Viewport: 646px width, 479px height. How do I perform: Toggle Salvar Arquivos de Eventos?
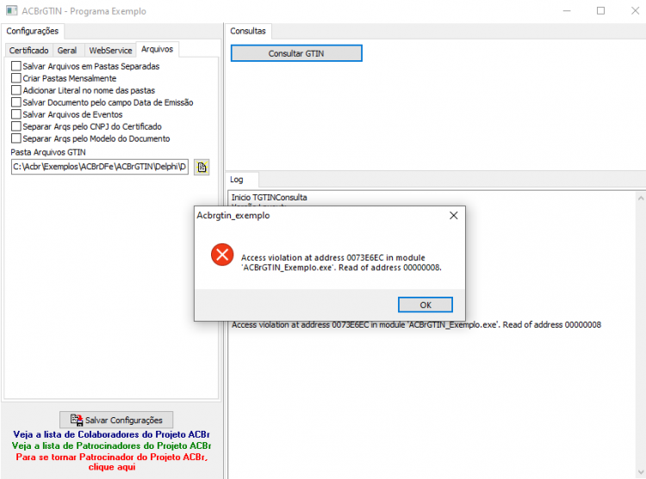pyautogui.click(x=16, y=114)
